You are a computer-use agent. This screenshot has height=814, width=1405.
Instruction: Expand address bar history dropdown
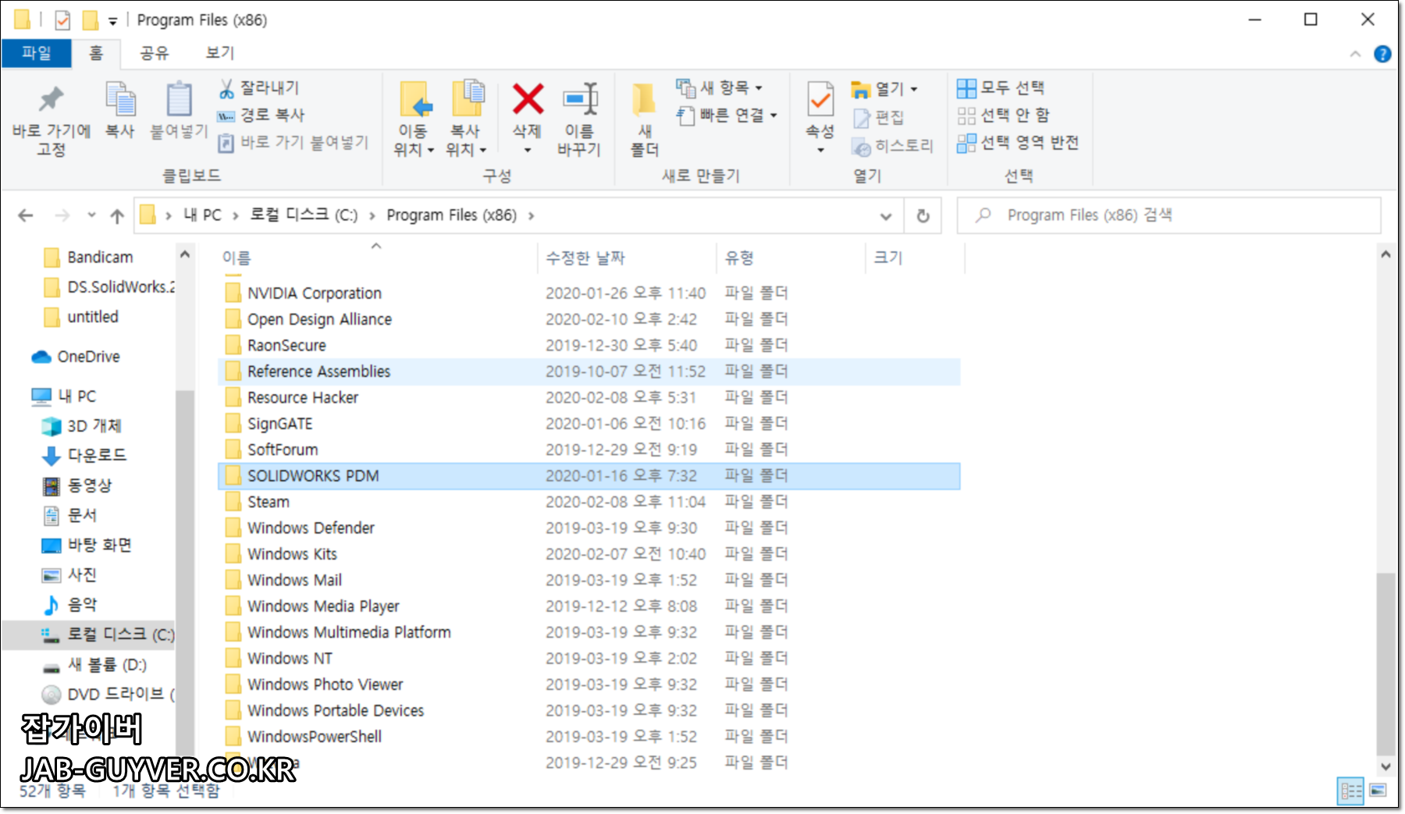pos(886,216)
